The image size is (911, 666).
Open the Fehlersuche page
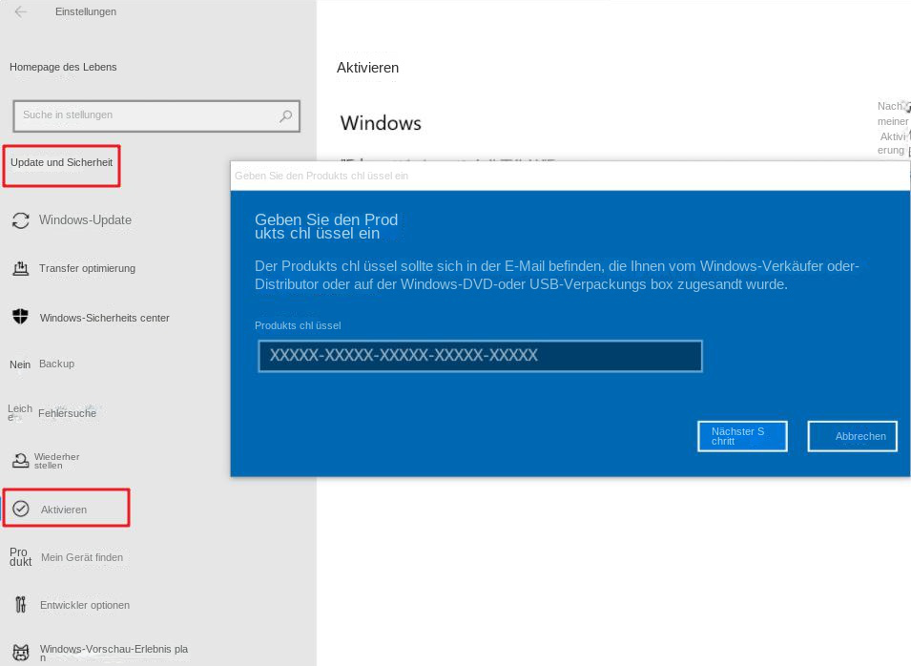click(67, 413)
